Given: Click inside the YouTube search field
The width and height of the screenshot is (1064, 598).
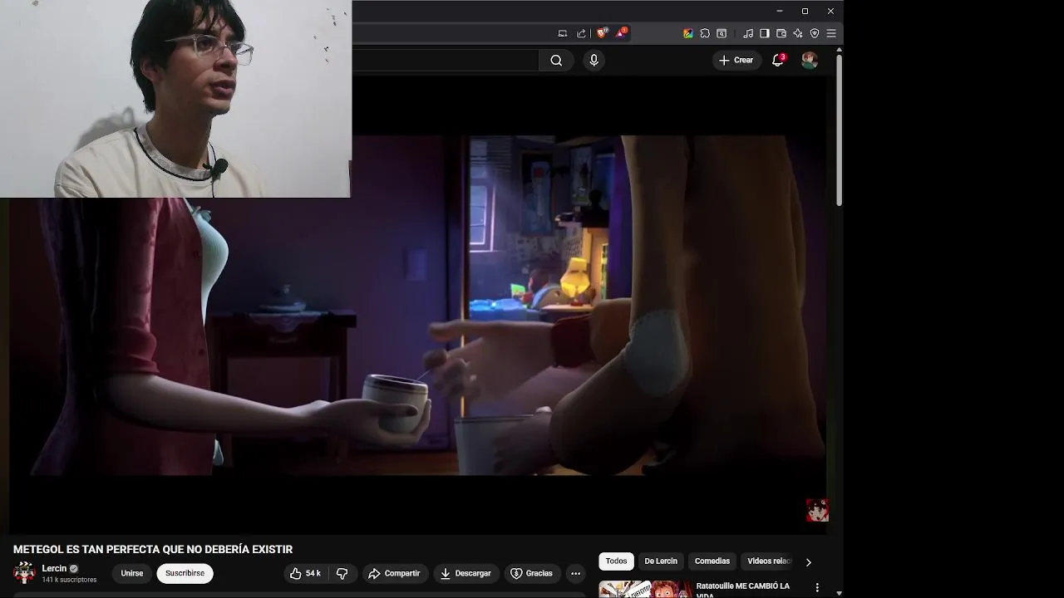Looking at the screenshot, I should pyautogui.click(x=446, y=60).
